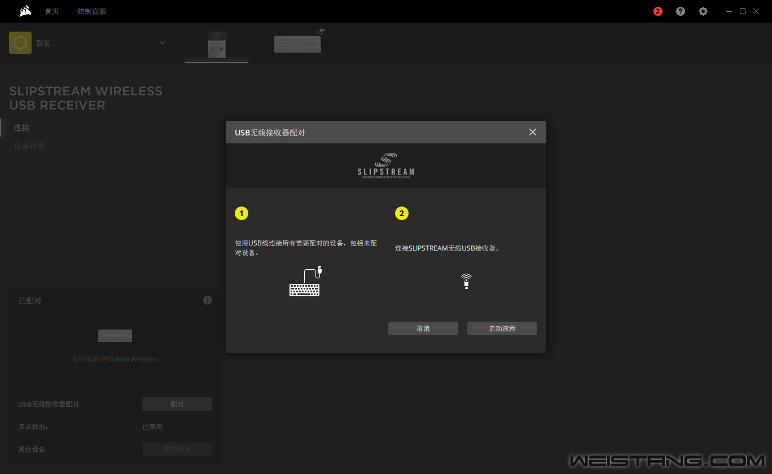Image resolution: width=772 pixels, height=474 pixels.
Task: Click the 需要设备 button
Action: tap(177, 449)
